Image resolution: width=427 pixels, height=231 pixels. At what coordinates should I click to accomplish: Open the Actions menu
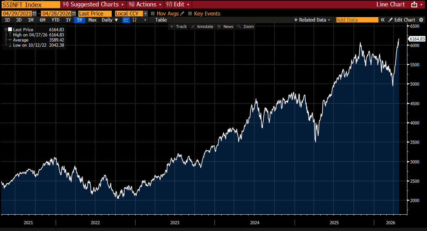(144, 5)
